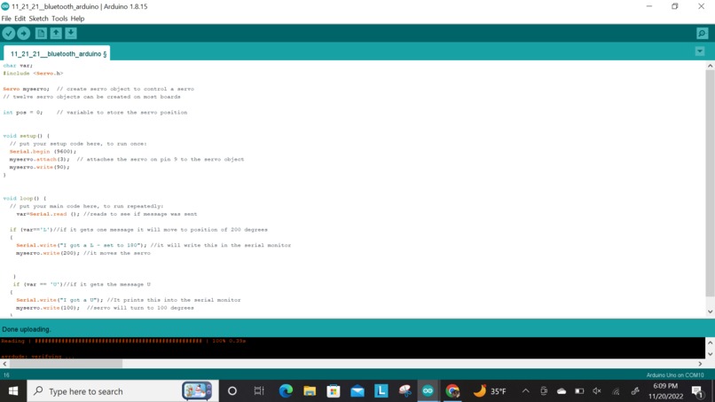
Task: Click the 'myservo.attach(3);' code
Action: coord(39,159)
